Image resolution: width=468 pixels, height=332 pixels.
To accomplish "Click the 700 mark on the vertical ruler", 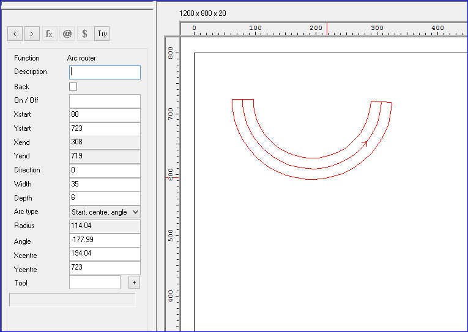I will tap(171, 114).
